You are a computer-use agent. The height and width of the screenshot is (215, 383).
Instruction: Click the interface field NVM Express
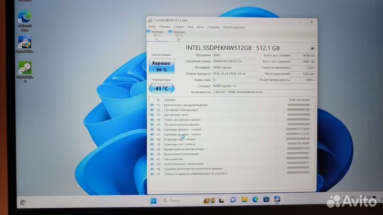pos(236,67)
